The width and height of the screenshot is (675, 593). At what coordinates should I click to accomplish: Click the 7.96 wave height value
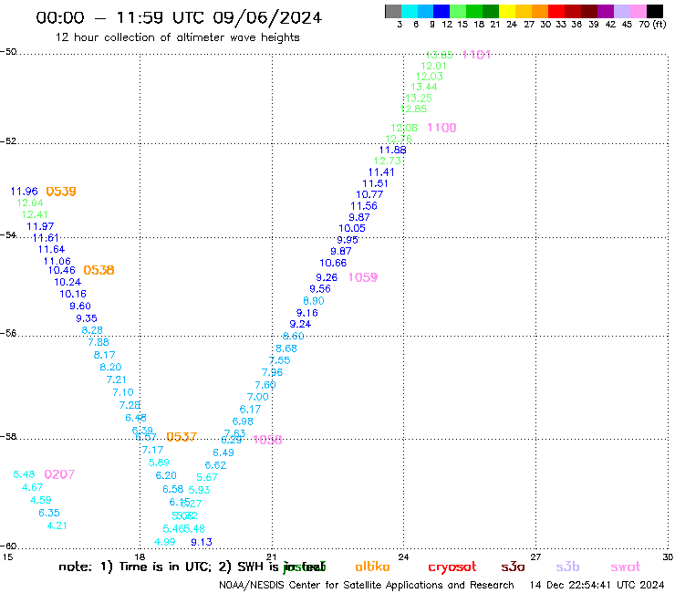pos(272,372)
